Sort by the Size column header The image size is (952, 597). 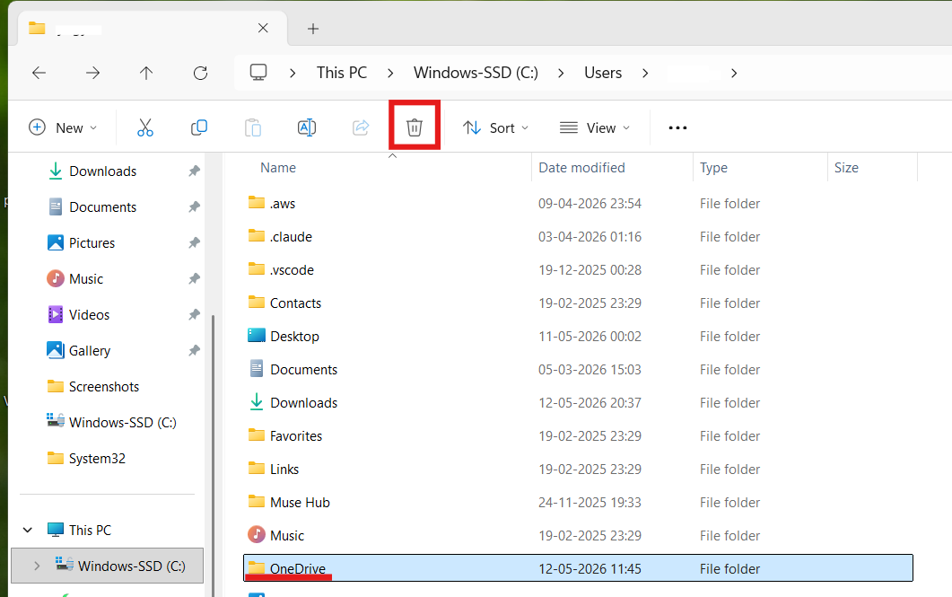click(846, 168)
